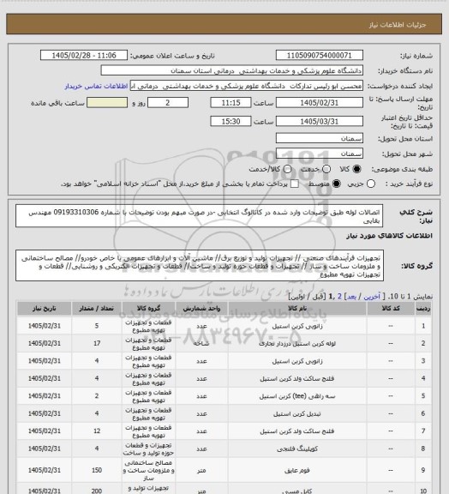This screenshot has width=449, height=494.
Task: Click the validity time 15:30 field
Action: [230, 121]
